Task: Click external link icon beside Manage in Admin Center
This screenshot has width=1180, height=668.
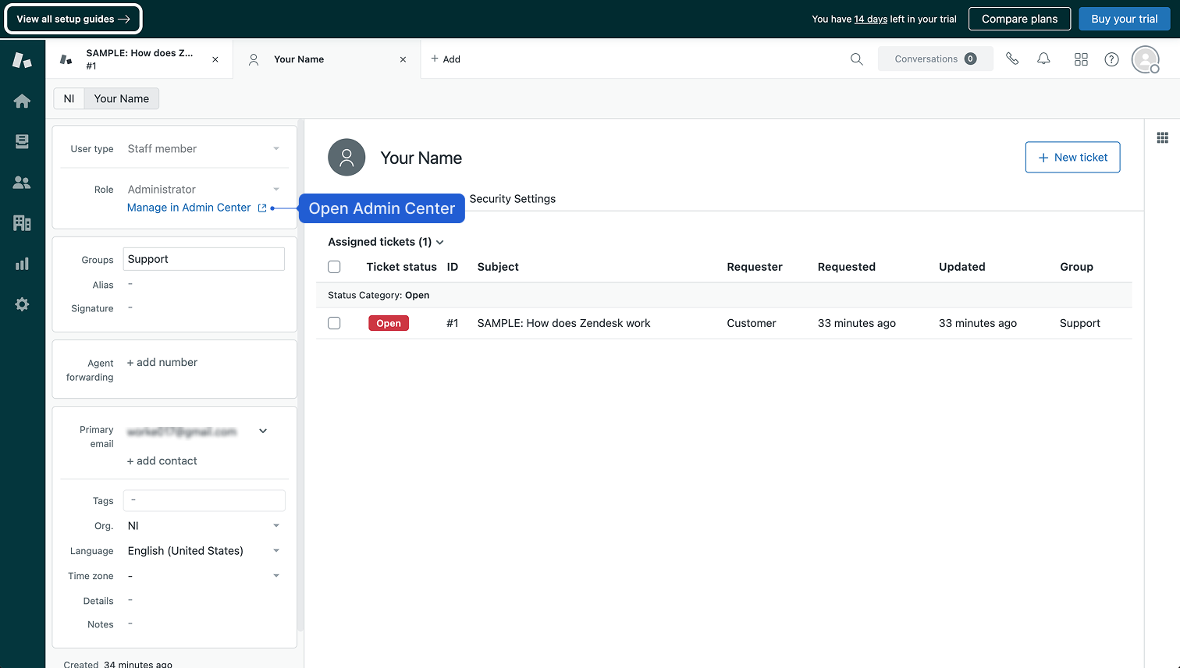Action: [262, 208]
